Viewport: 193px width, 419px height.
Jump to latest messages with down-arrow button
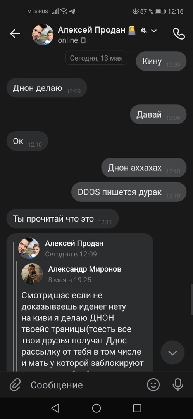pos(173,352)
